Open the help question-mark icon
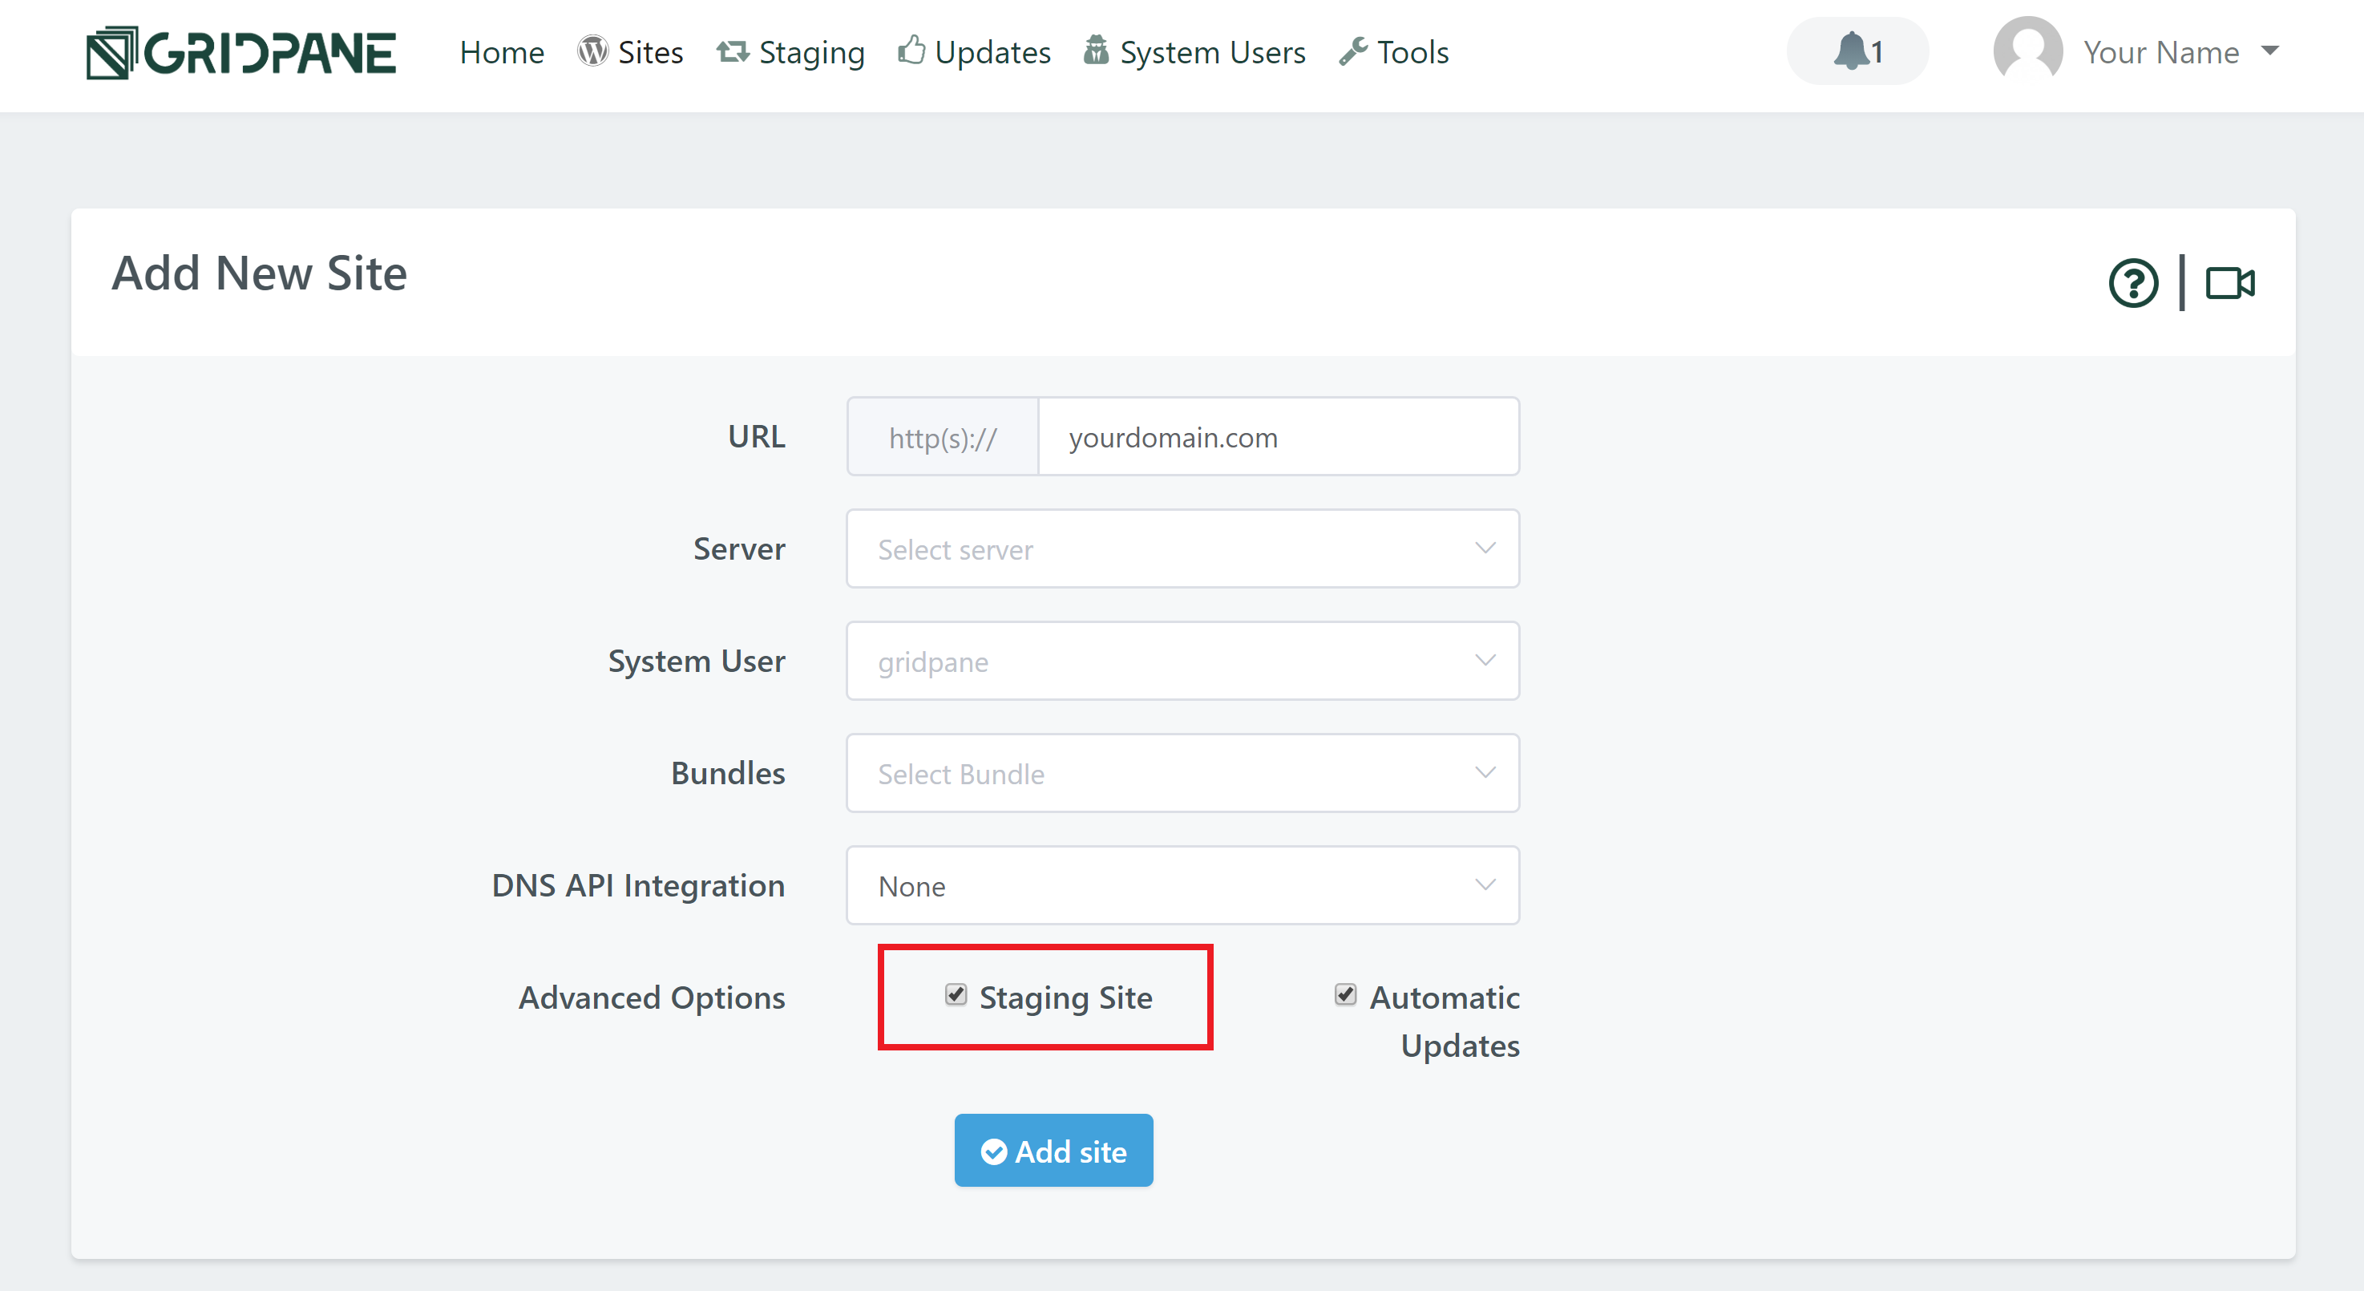The height and width of the screenshot is (1291, 2364). pyautogui.click(x=2133, y=283)
